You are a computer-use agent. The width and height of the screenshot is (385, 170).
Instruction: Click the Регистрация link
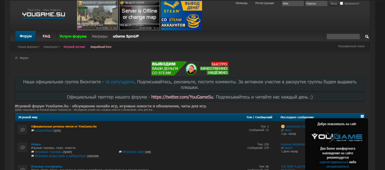tap(265, 3)
